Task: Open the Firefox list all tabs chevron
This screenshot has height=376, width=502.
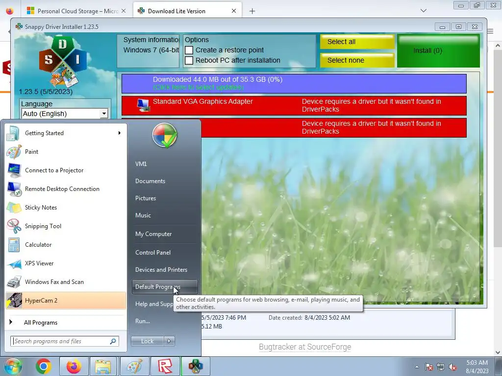Action: click(x=423, y=11)
